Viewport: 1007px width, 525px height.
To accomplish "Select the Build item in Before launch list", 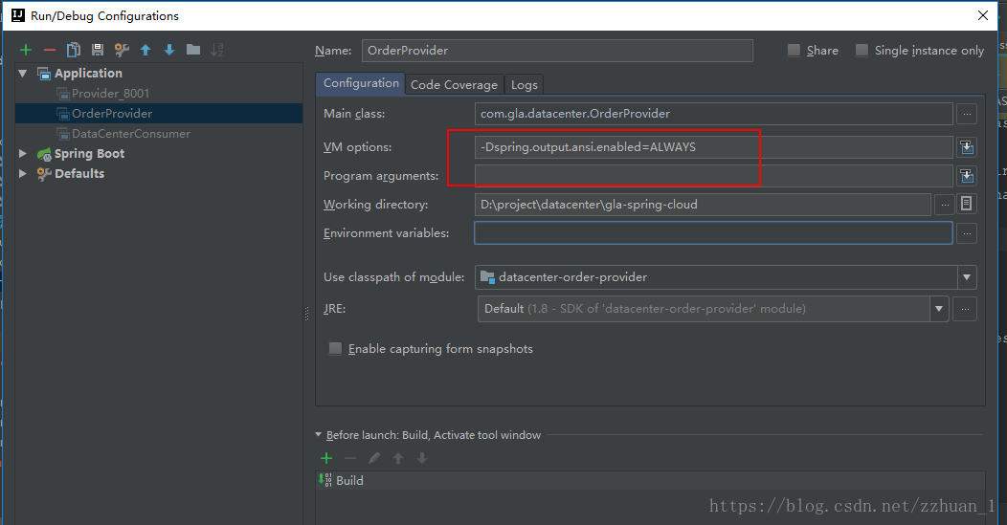I will coord(651,481).
